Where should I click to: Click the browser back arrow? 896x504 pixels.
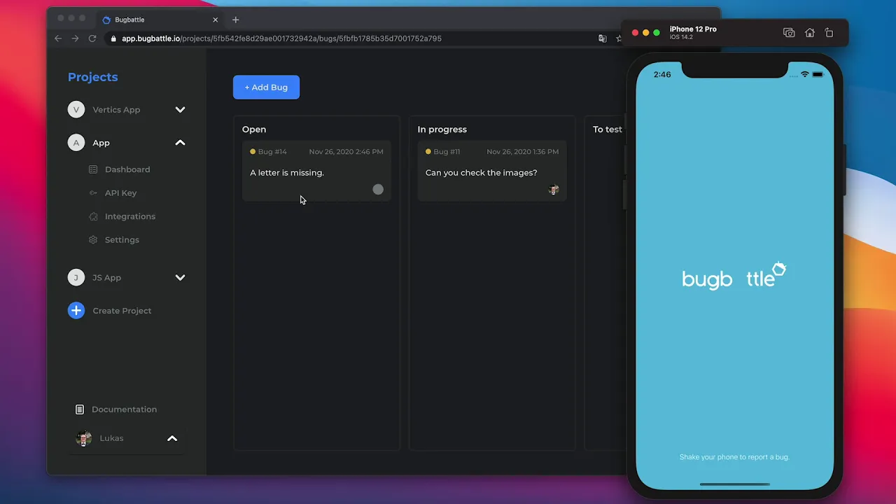click(x=58, y=38)
